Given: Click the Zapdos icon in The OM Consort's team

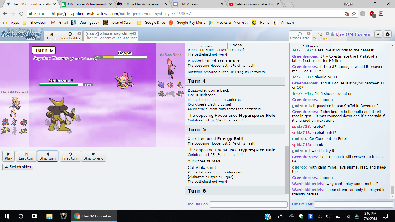Looking at the screenshot, I should tap(23, 130).
